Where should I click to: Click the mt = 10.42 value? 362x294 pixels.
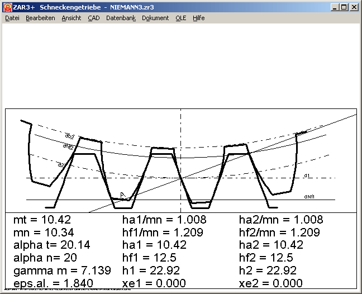click(42, 220)
